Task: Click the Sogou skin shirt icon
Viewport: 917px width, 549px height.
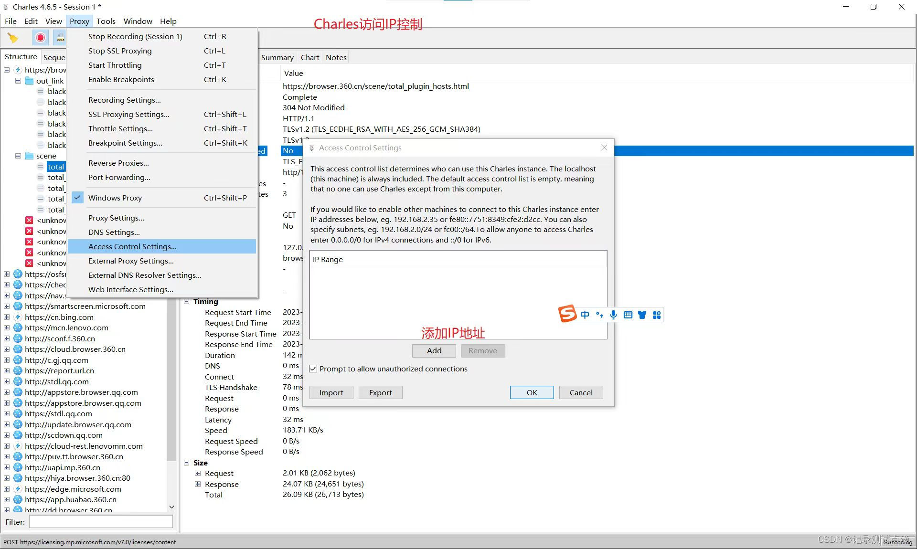Action: tap(642, 315)
